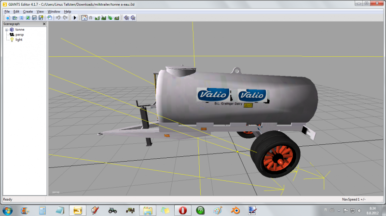
Task: Click the Save As floppy with star icon
Action: click(x=41, y=18)
